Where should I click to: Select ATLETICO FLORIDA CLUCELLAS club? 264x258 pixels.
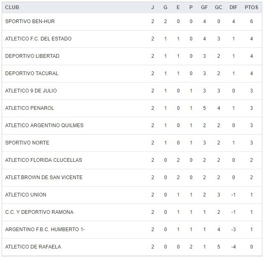click(43, 160)
